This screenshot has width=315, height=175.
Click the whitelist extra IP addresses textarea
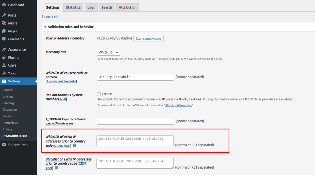[135, 141]
